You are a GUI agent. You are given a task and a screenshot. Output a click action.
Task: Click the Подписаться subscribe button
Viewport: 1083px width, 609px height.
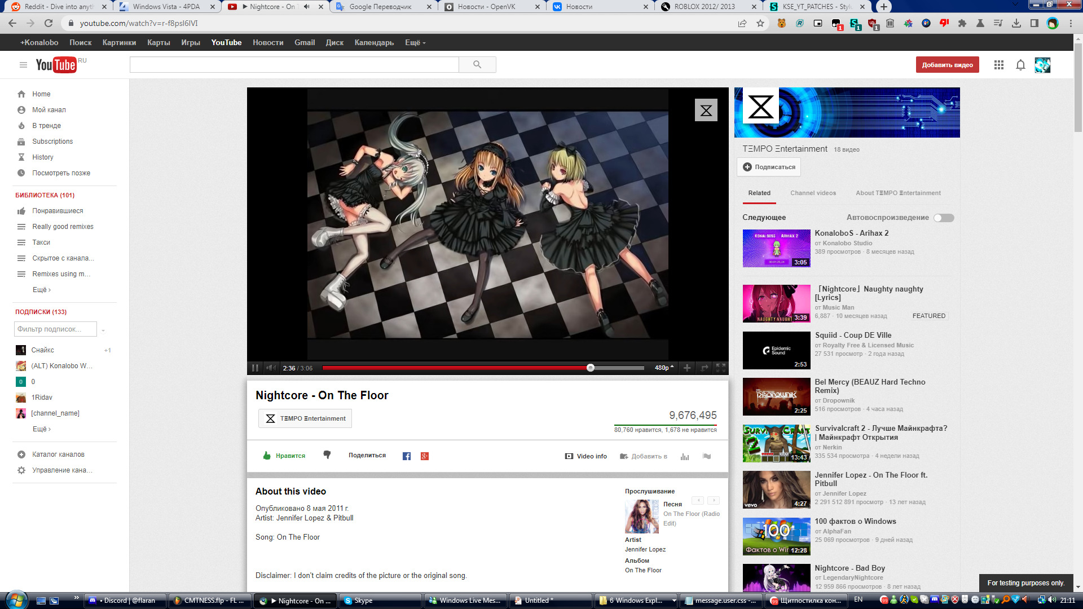[x=769, y=167]
